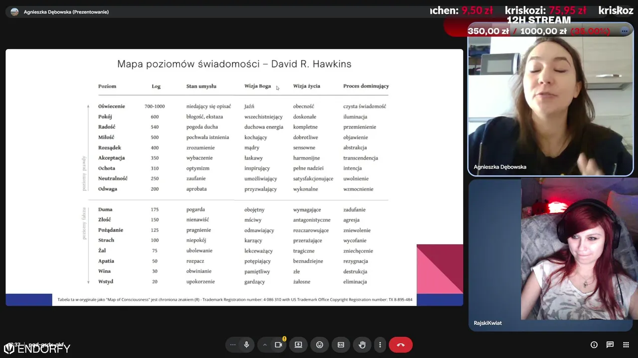Click the cell 'antagonistyczne'
The height and width of the screenshot is (358, 638).
pyautogui.click(x=312, y=220)
